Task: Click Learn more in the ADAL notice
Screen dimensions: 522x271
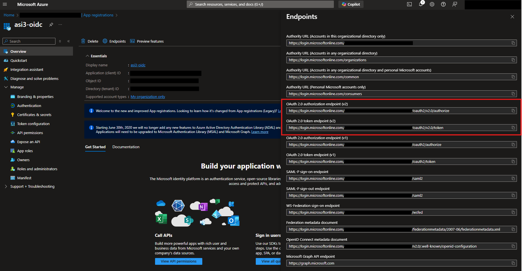Action: (x=260, y=132)
